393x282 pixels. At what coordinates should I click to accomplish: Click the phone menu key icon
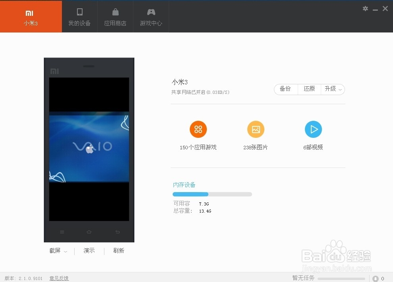pyautogui.click(x=62, y=232)
